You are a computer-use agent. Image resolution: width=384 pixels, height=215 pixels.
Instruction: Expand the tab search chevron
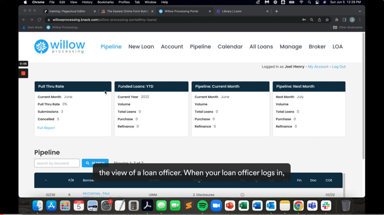click(x=360, y=11)
